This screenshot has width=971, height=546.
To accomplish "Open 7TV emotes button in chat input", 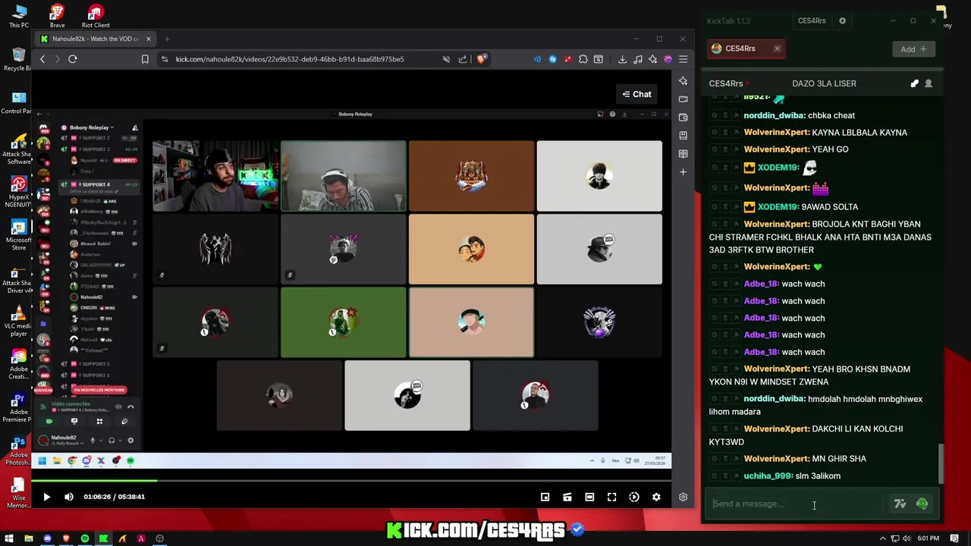I will [900, 504].
